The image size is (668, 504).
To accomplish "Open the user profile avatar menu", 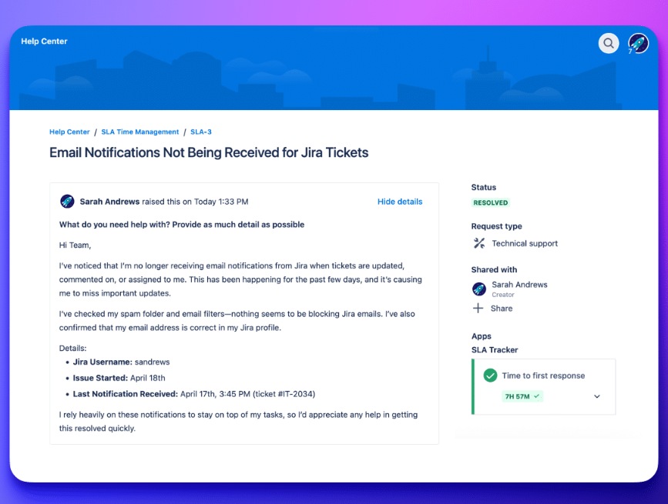I will (x=638, y=43).
